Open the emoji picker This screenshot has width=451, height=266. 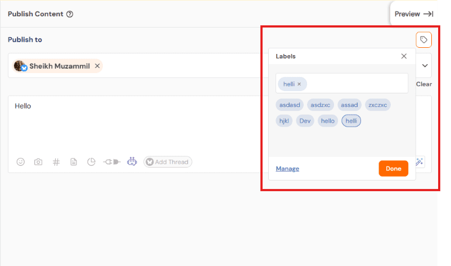(20, 162)
